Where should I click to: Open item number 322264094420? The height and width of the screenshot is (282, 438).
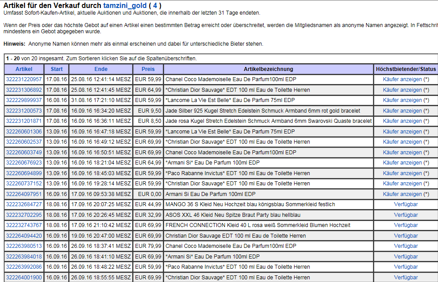point(24,236)
